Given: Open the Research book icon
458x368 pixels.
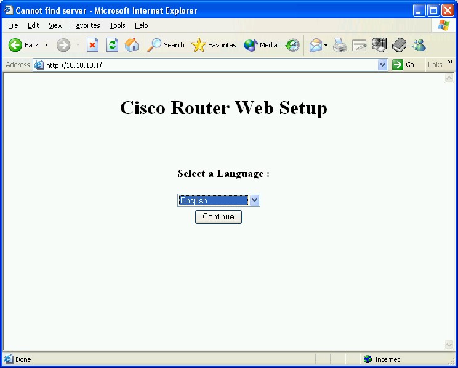Looking at the screenshot, I should [x=399, y=45].
